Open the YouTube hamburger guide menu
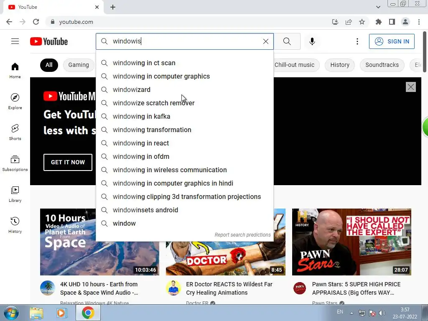Viewport: 428px width, 321px height. tap(15, 41)
